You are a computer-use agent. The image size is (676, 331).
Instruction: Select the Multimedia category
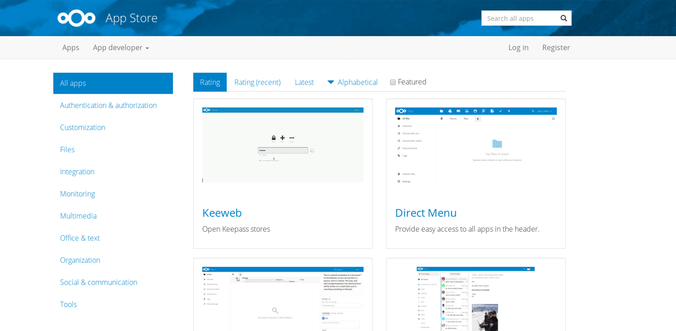[x=78, y=216]
